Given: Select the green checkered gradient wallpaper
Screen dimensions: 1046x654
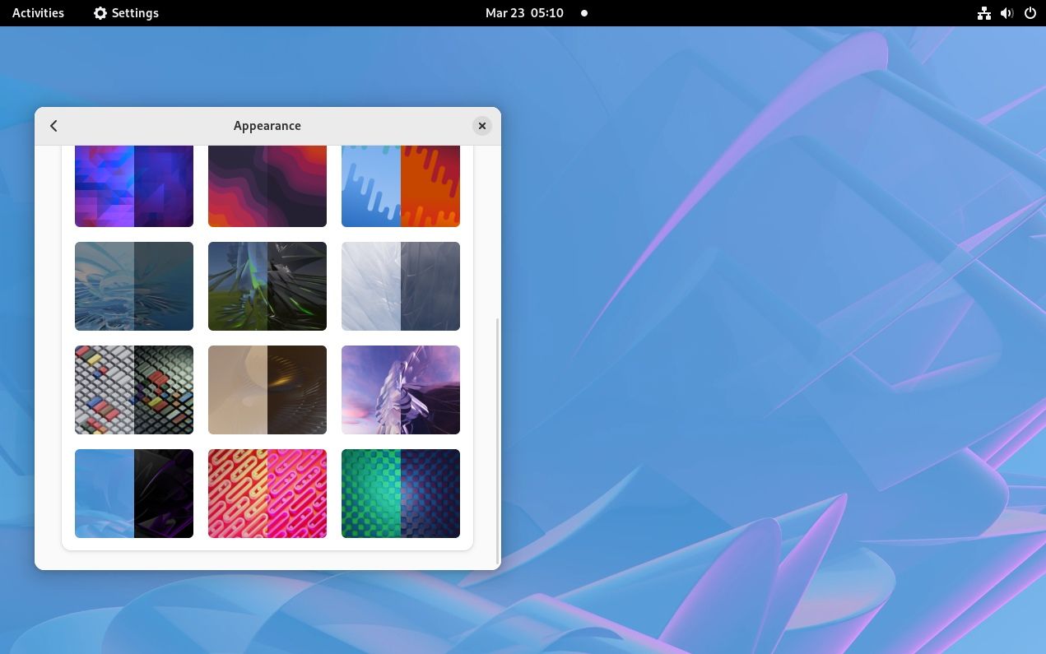Looking at the screenshot, I should click(x=400, y=493).
